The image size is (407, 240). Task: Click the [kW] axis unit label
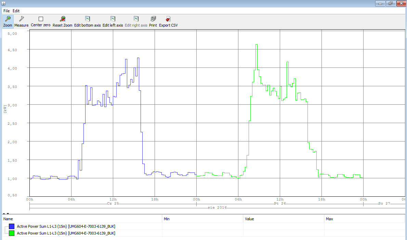[x=5, y=109]
